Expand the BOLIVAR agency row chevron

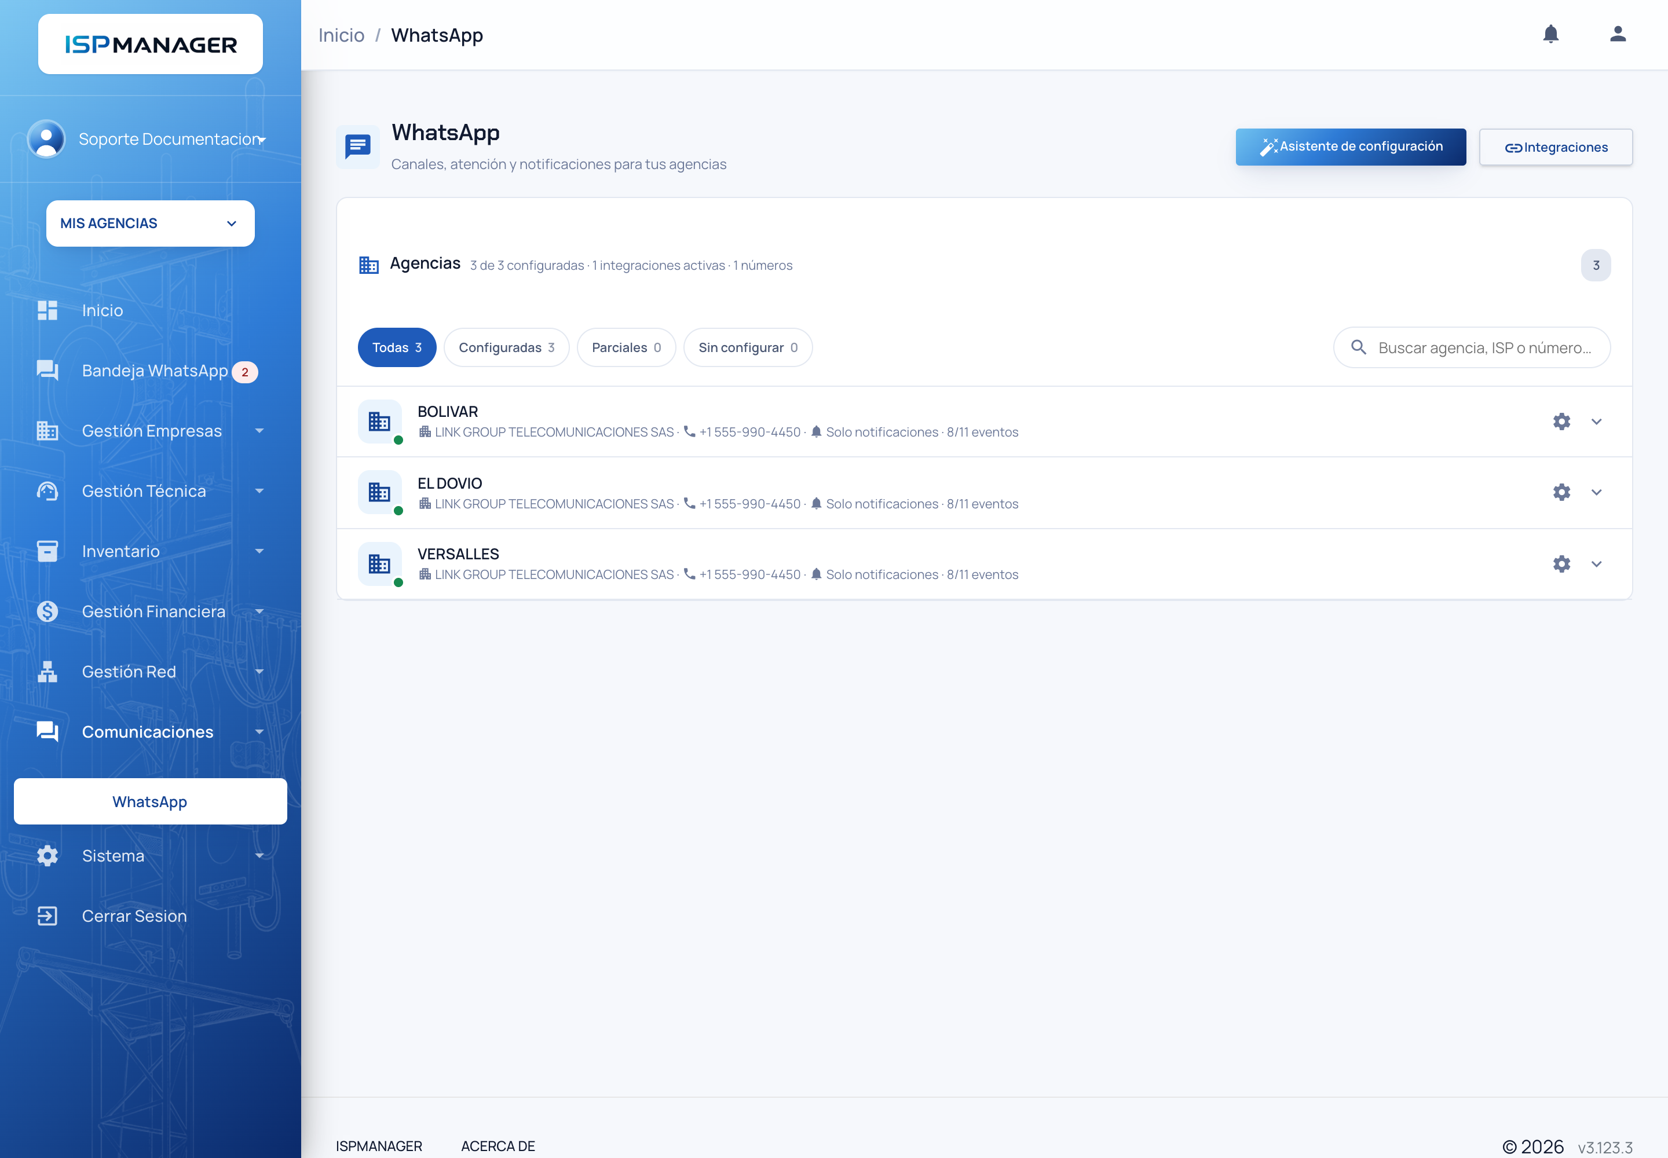point(1596,422)
